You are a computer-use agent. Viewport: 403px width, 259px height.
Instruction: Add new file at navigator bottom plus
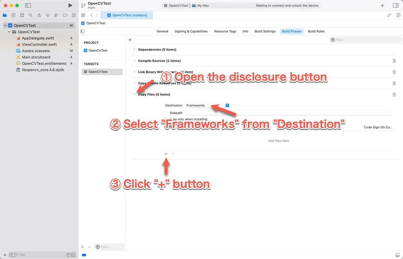pyautogui.click(x=5, y=255)
